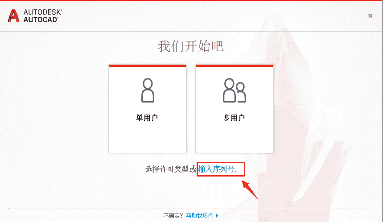The image size is (383, 222).
Task: Select the 多用户 license label
Action: pyautogui.click(x=234, y=118)
